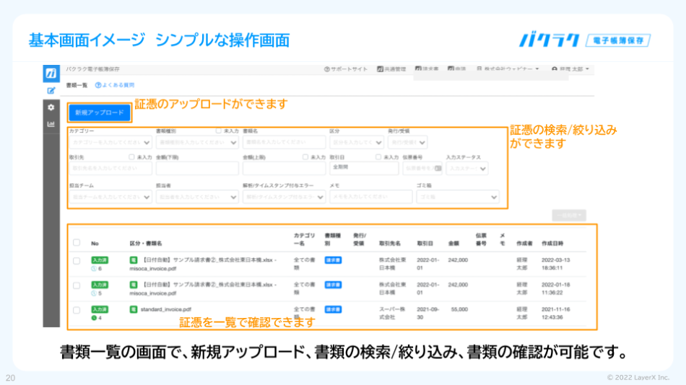This screenshot has width=686, height=385.
Task: Open the Bakuraku logo home icon
Action: (x=51, y=74)
